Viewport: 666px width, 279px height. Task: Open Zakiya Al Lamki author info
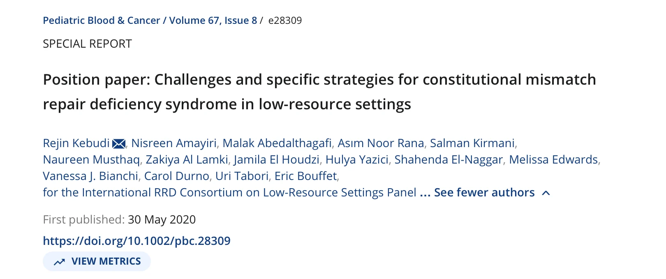[x=187, y=159]
